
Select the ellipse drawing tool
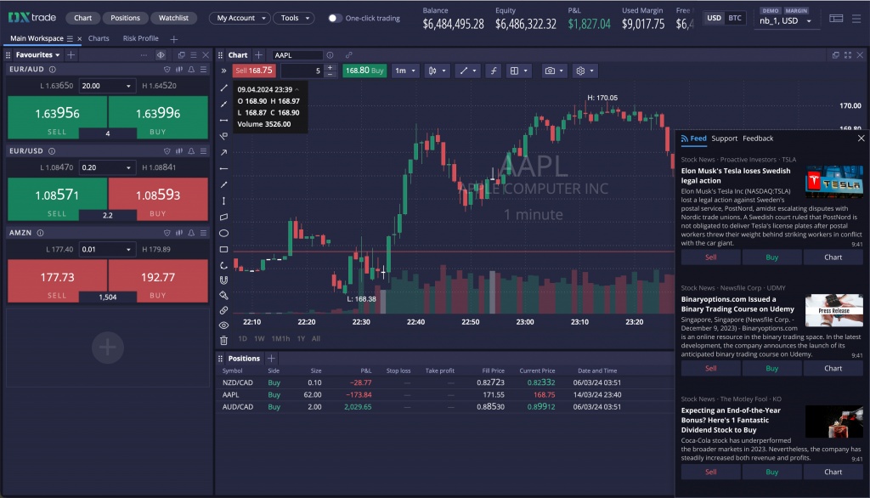click(x=223, y=233)
